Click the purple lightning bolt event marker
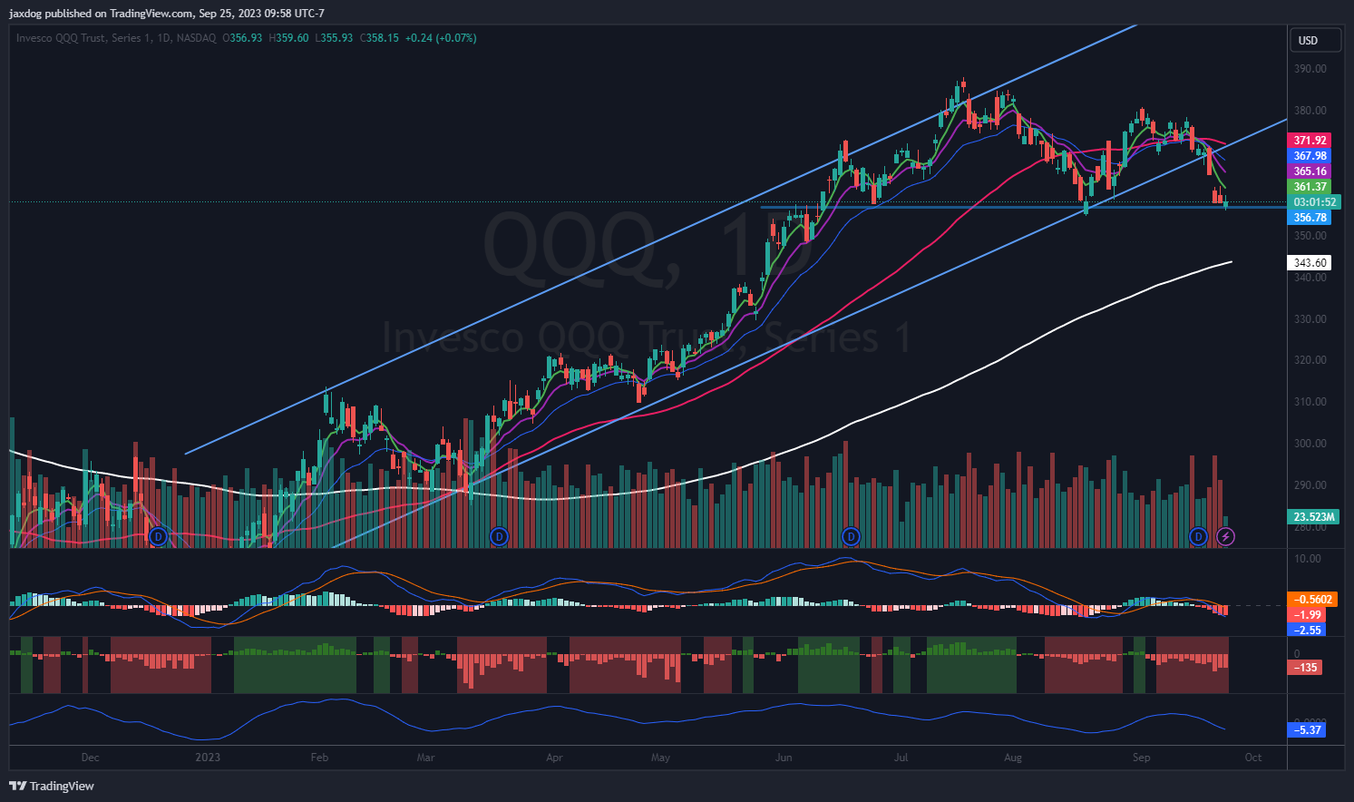The height and width of the screenshot is (802, 1354). point(1225,536)
